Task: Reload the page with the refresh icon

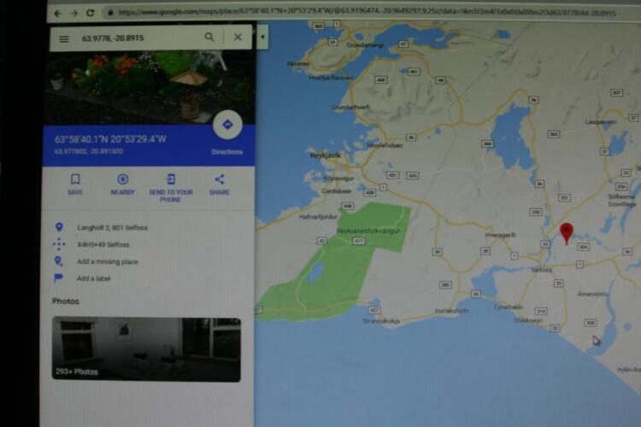Action: point(90,13)
